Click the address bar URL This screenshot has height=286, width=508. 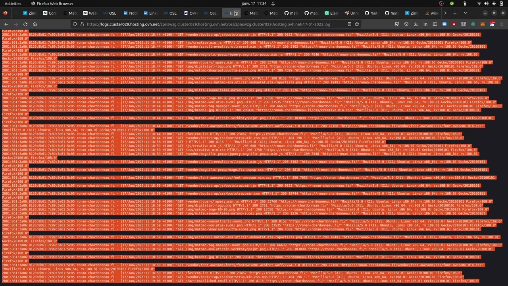(208, 24)
